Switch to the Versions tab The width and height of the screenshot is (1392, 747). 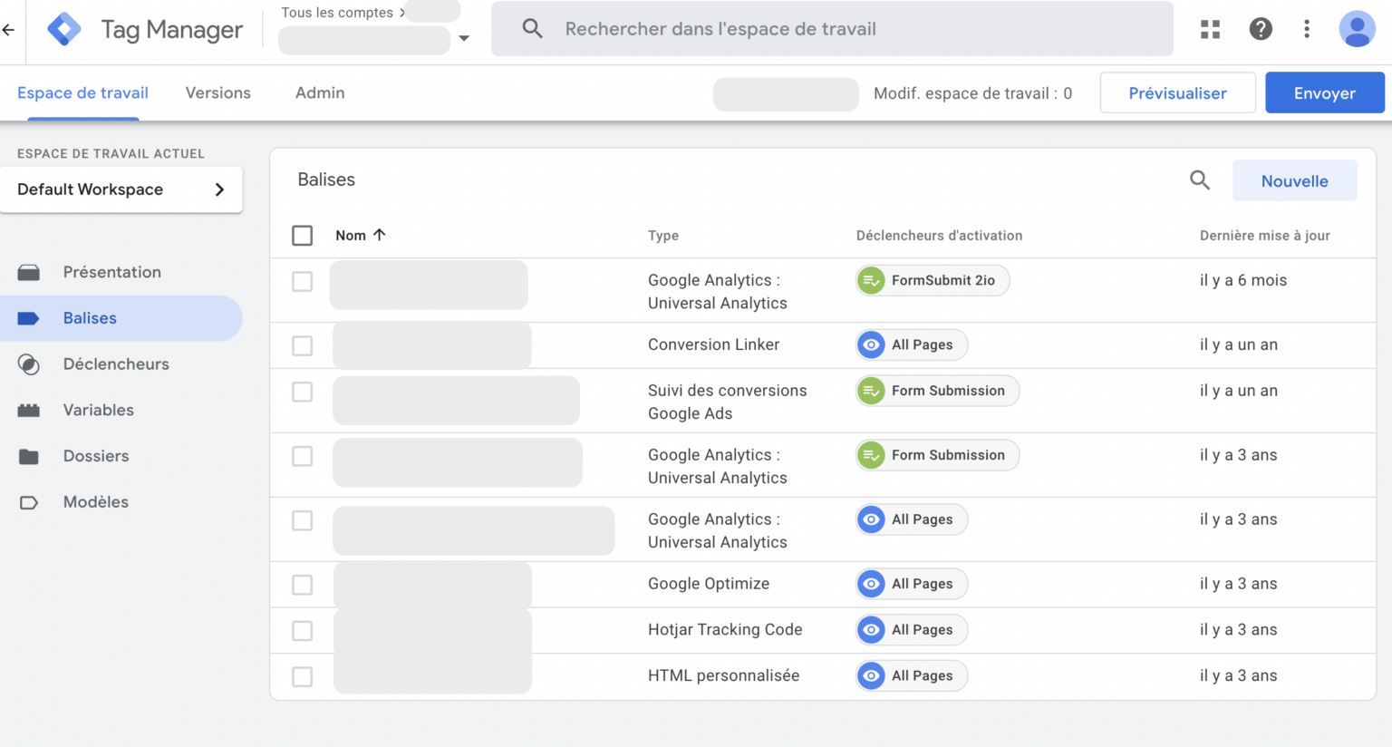coord(217,92)
